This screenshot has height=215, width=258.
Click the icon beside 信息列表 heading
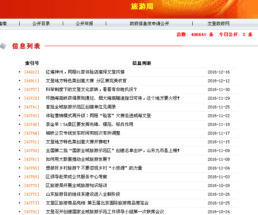(x=3, y=45)
